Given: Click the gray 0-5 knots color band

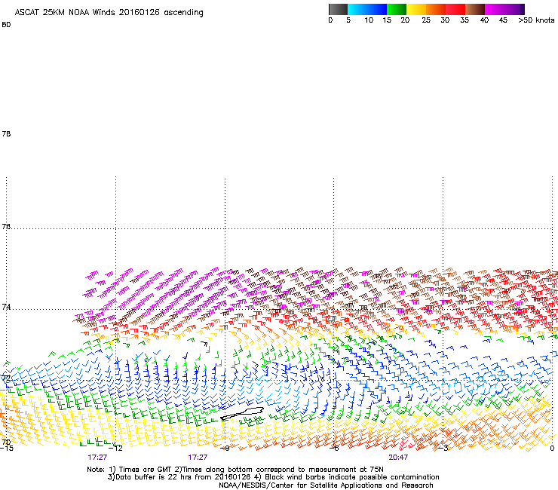Looking at the screenshot, I should click(338, 9).
